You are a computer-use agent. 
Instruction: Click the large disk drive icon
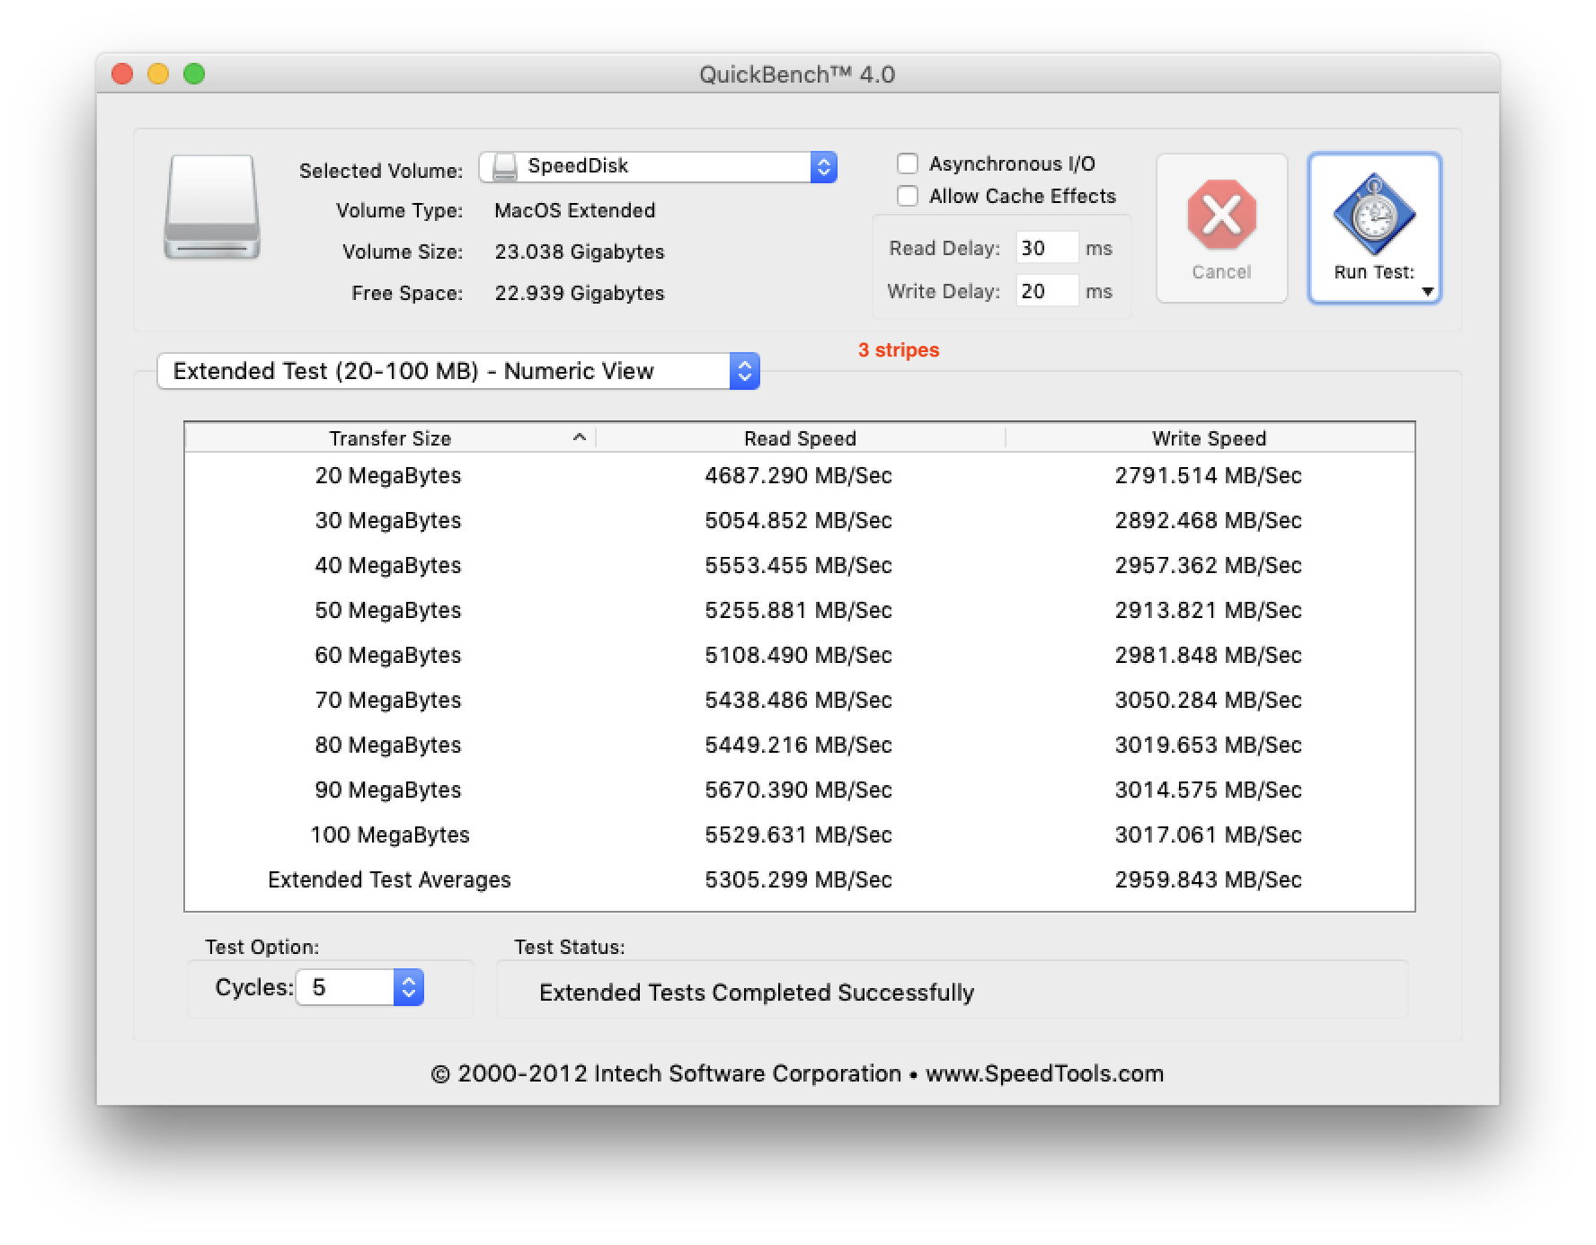pyautogui.click(x=212, y=207)
